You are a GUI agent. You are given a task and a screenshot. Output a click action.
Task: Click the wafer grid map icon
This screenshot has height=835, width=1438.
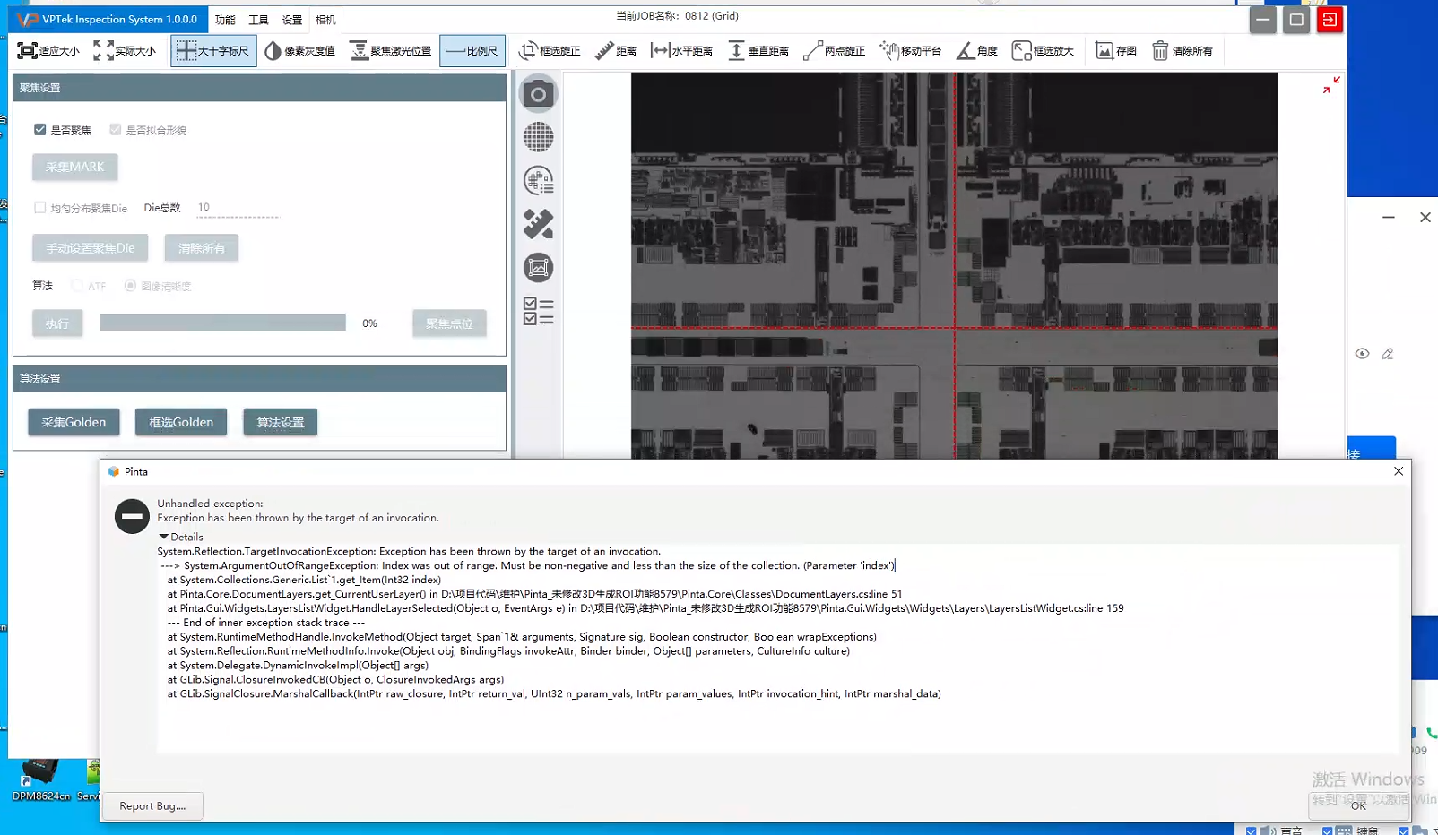click(x=538, y=137)
